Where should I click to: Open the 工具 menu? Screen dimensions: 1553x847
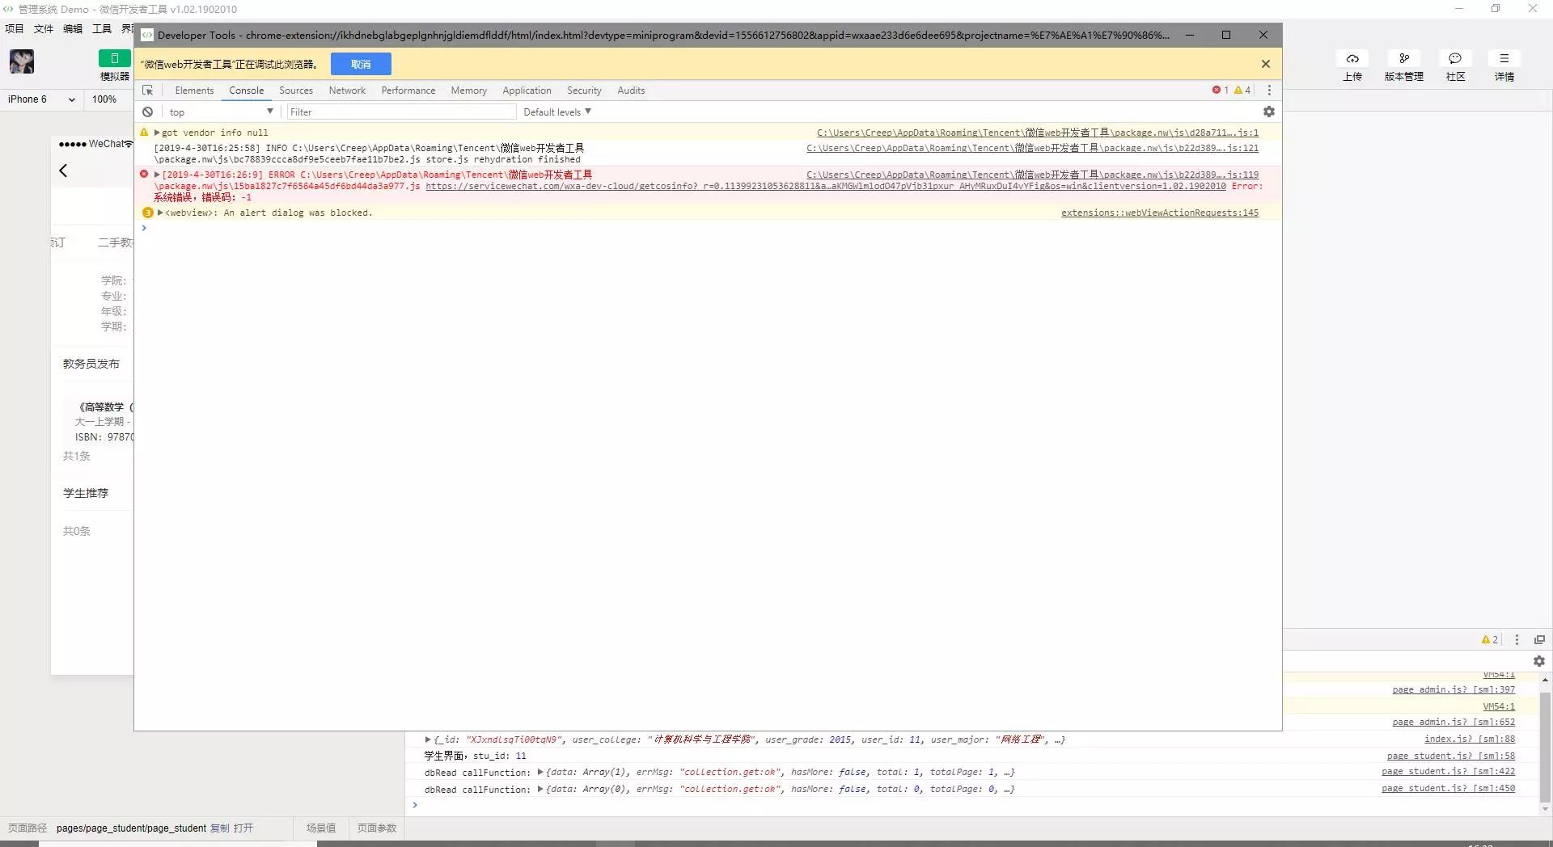(102, 29)
